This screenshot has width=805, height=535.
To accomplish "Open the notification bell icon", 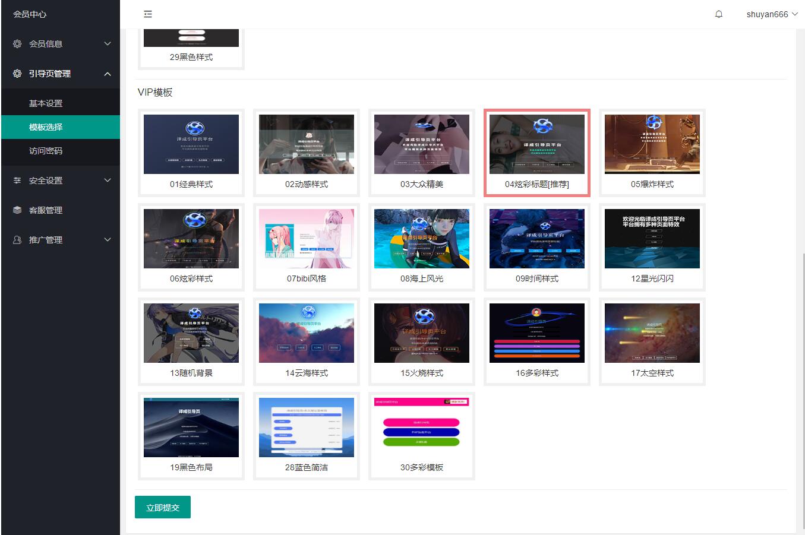I will click(x=719, y=14).
